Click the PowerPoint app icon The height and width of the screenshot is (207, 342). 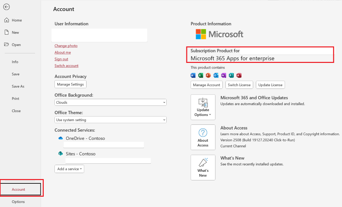tap(208, 76)
